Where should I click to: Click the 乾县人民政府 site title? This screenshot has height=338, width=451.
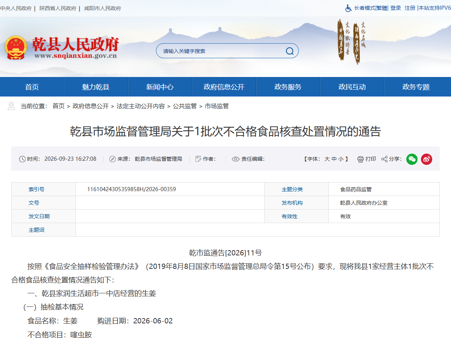[75, 44]
